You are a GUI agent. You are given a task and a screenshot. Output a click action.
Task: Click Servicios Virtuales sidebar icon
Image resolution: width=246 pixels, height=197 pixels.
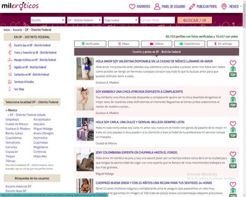tap(10, 82)
